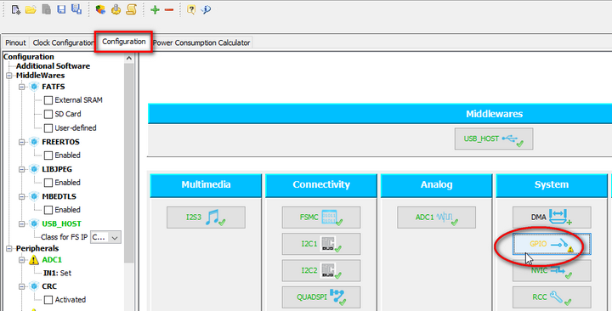Viewport: 612px width, 311px height.
Task: Open the USB_HOST middleware button
Action: click(x=494, y=139)
